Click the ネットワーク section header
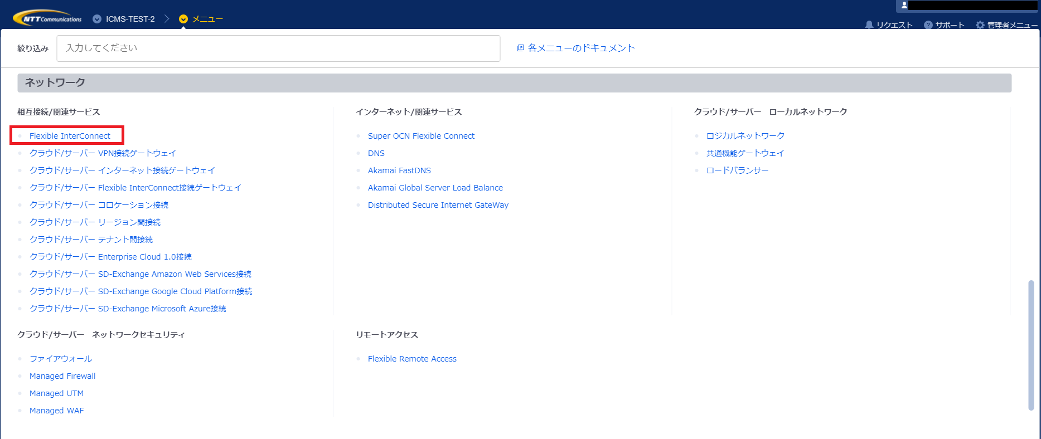Screen dimensions: 1041x439 tap(514, 82)
